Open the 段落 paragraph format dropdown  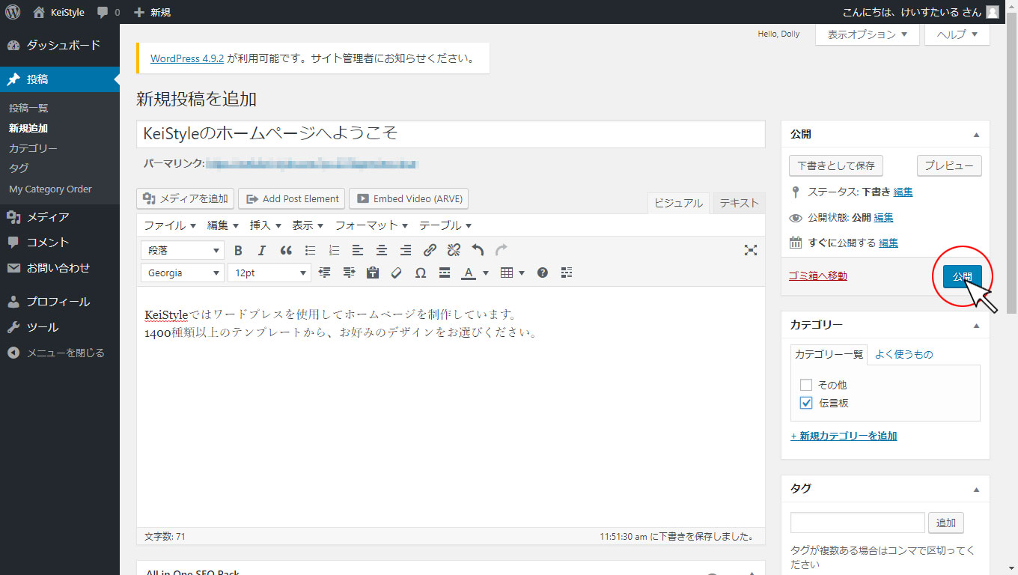coord(183,250)
